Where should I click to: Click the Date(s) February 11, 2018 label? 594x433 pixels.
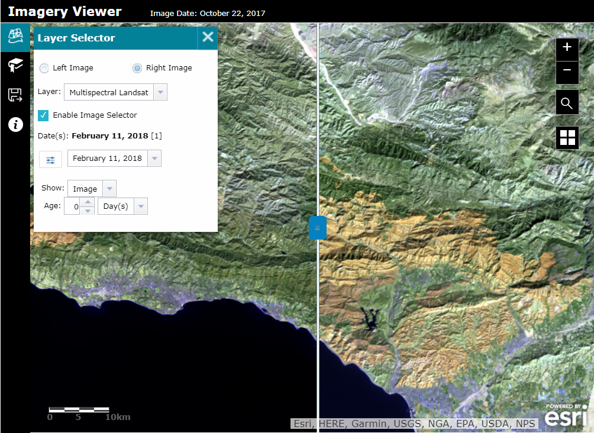99,135
